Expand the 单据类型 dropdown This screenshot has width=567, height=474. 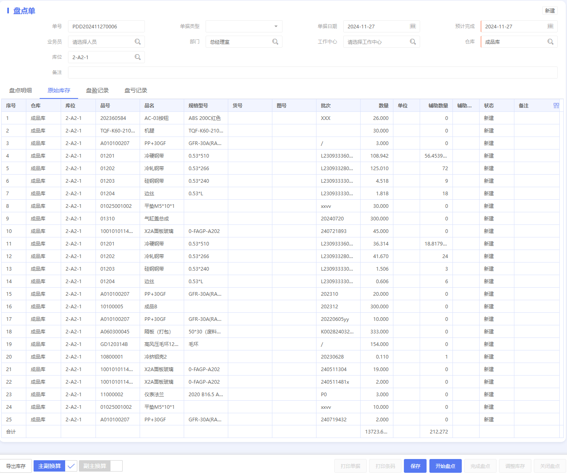[276, 26]
